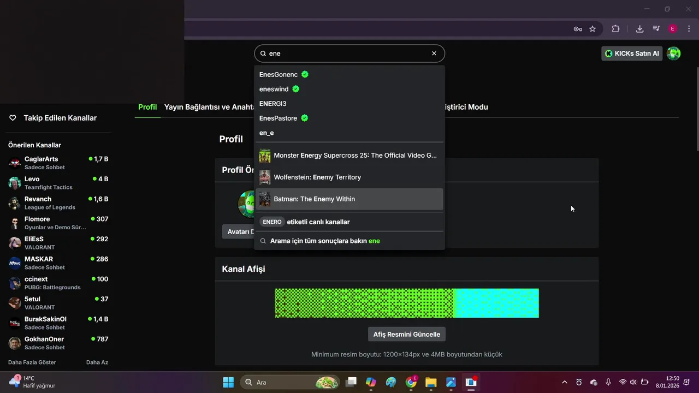Image resolution: width=699 pixels, height=393 pixels.
Task: Click GokhanOner channel avatar
Action: tap(15, 343)
